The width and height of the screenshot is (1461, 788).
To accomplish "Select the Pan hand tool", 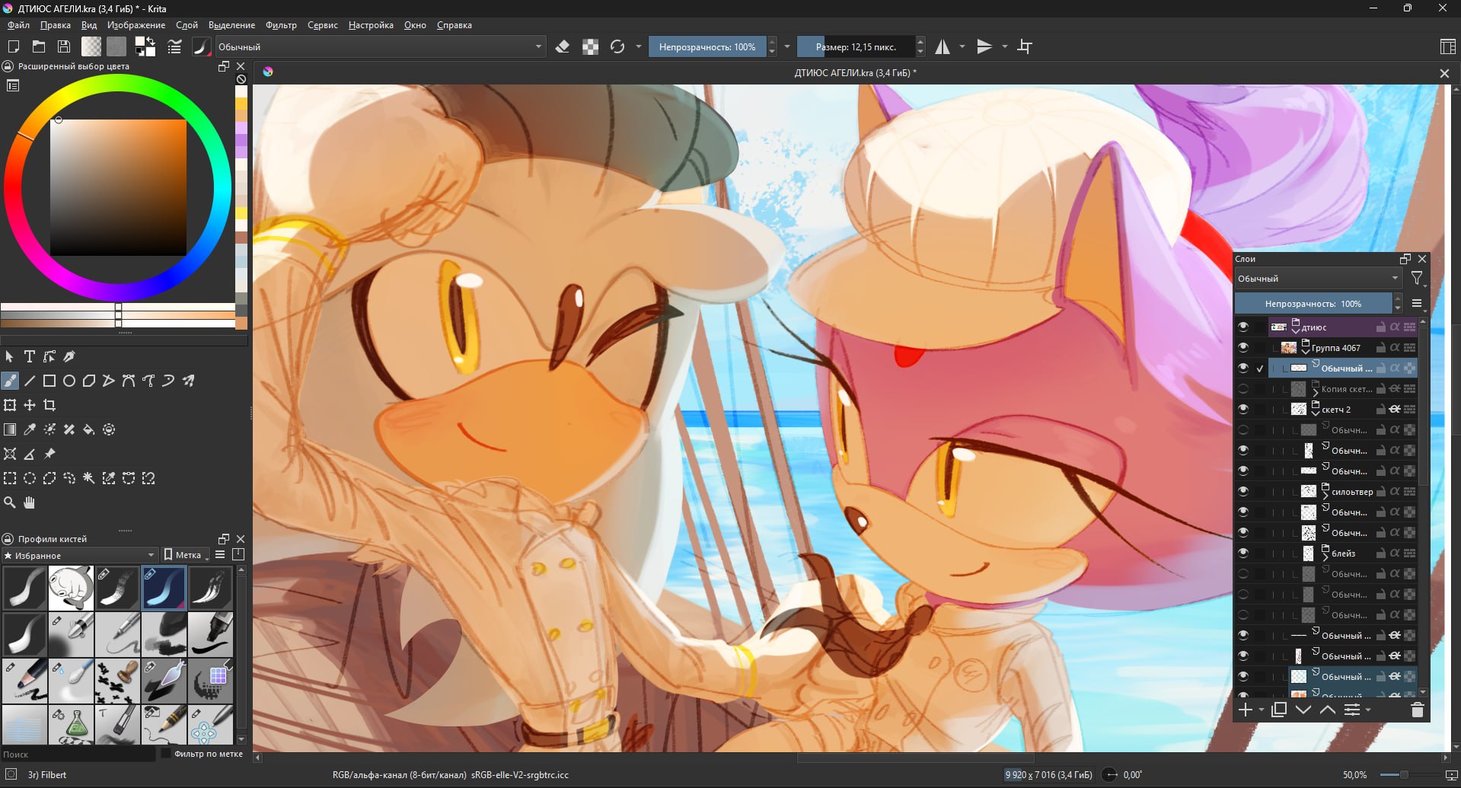I will coord(30,502).
